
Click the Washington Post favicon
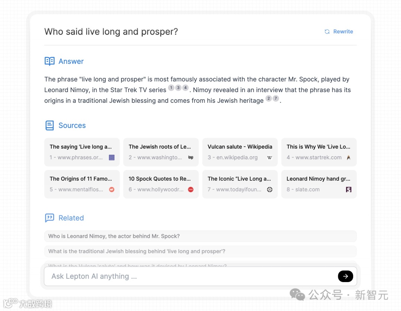click(x=191, y=157)
